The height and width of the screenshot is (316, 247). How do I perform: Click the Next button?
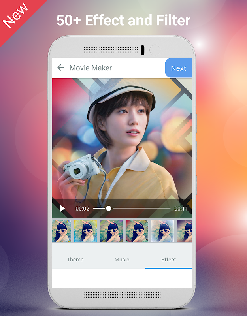[179, 68]
